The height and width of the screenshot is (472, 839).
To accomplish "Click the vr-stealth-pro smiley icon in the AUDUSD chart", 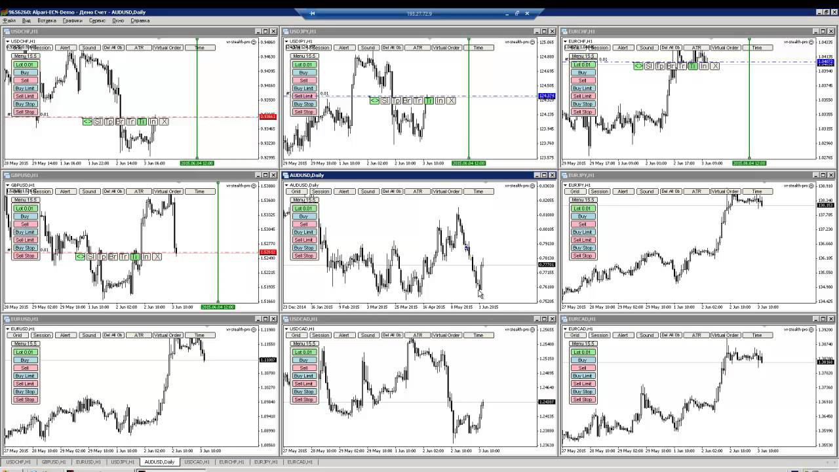I will 533,186.
